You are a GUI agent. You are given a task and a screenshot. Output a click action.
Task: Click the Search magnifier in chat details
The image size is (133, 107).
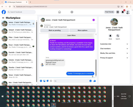[118, 36]
